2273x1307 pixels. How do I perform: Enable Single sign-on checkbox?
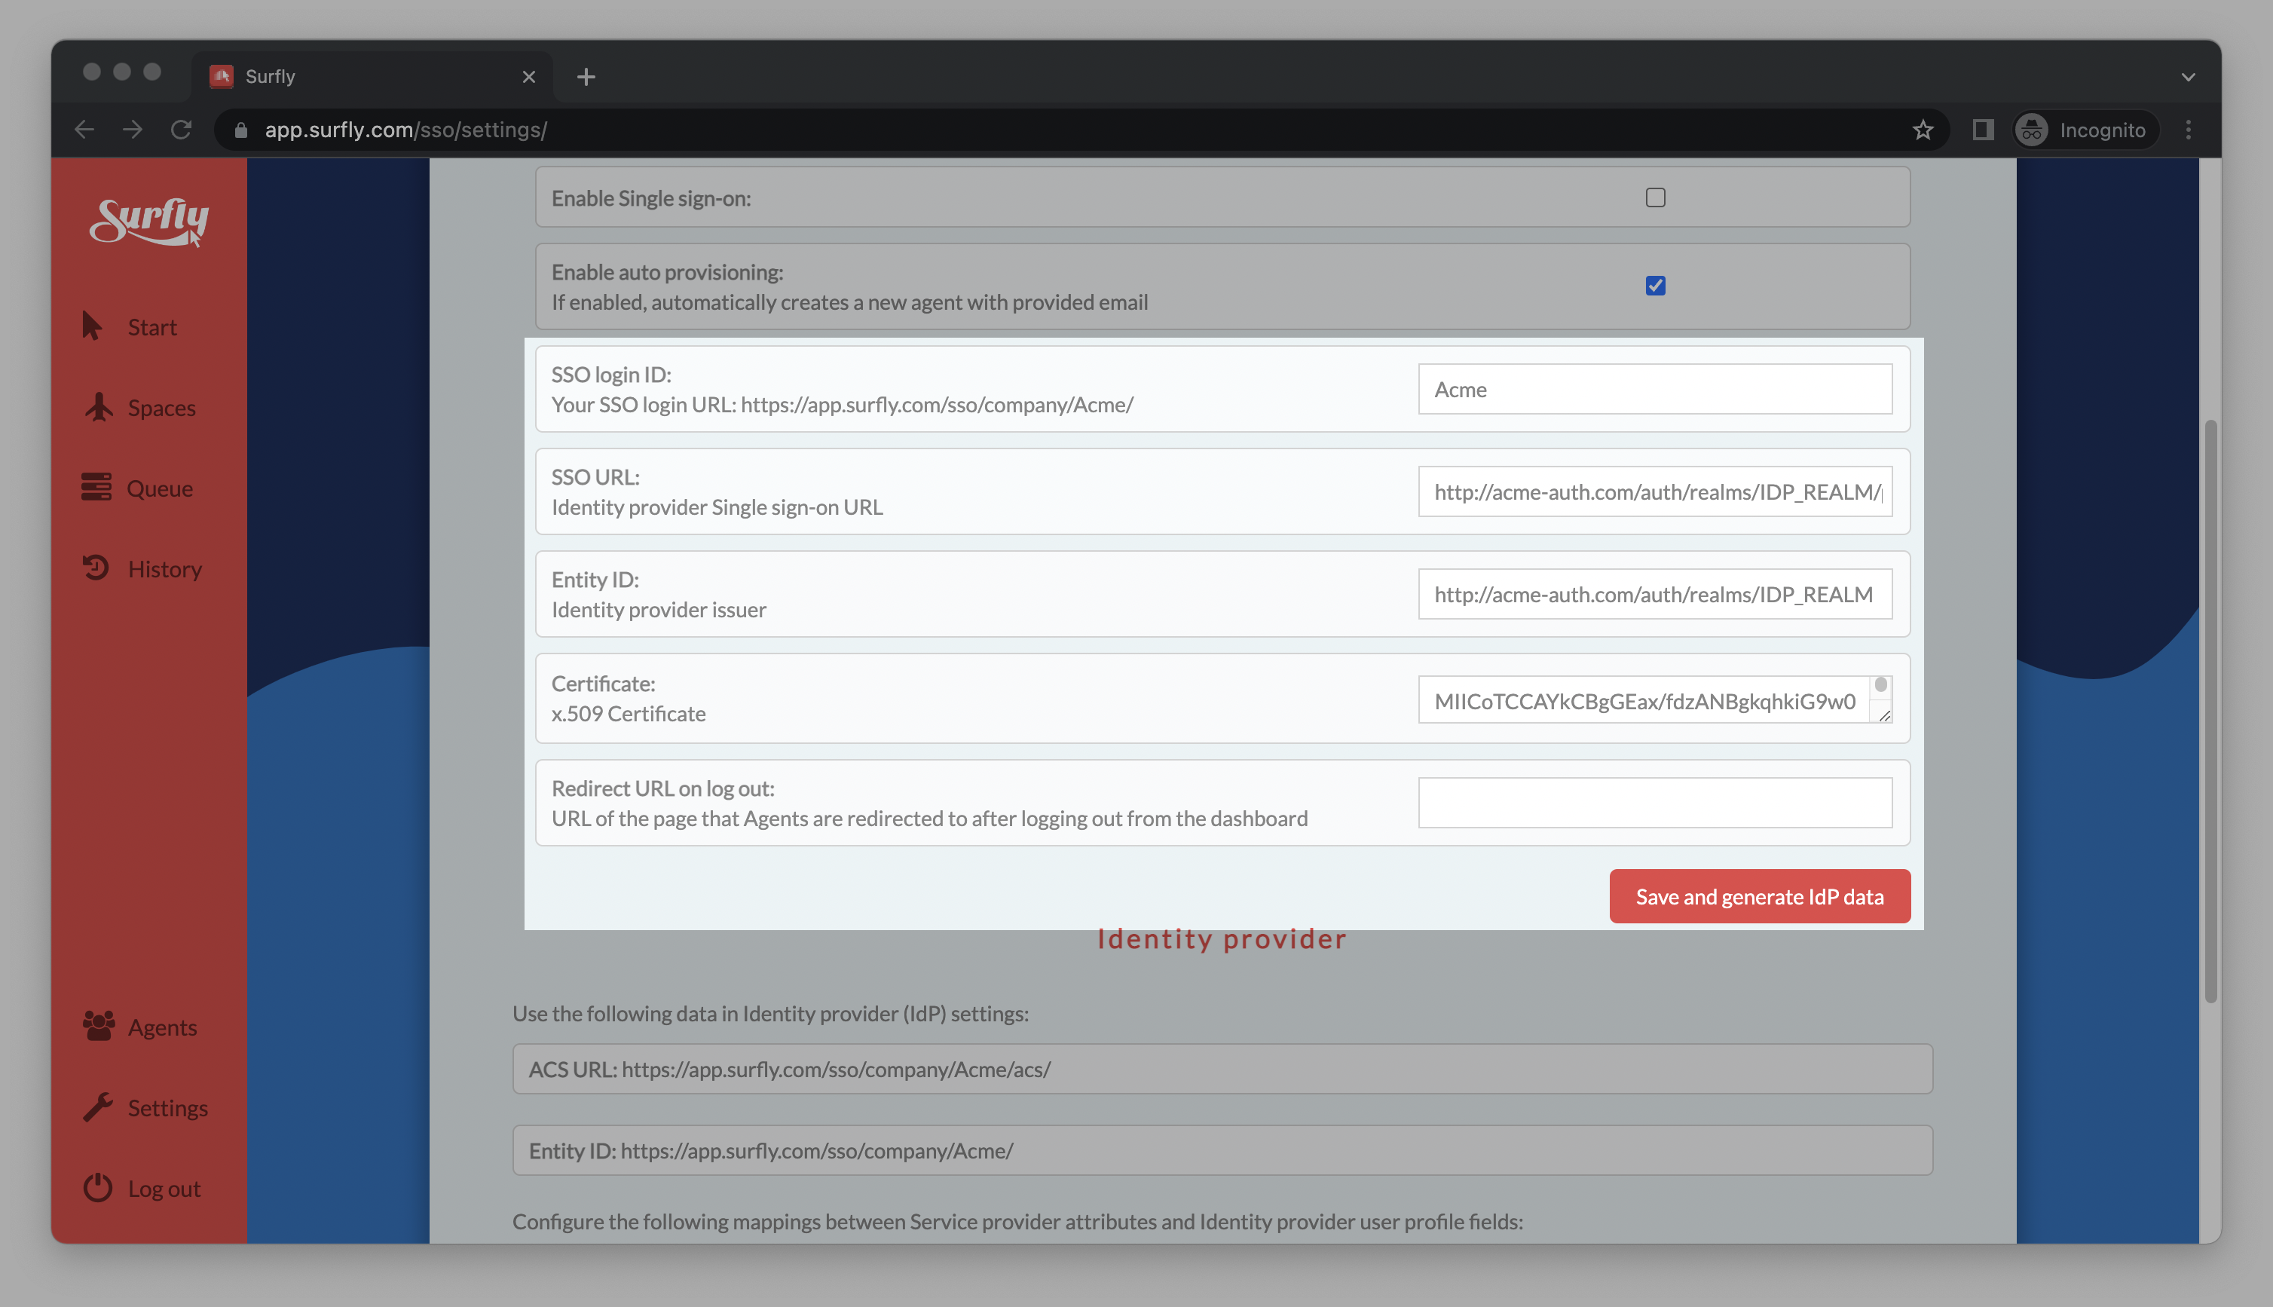tap(1655, 197)
